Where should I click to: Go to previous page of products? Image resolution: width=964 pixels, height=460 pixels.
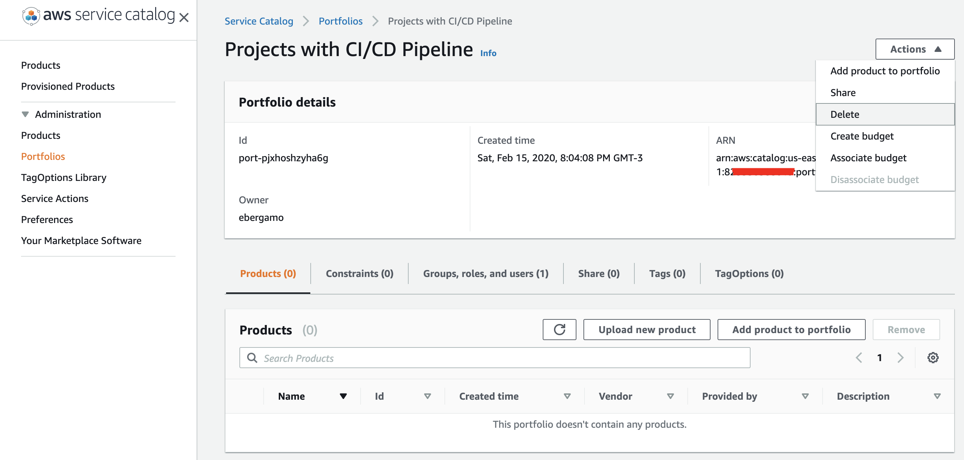pyautogui.click(x=859, y=358)
